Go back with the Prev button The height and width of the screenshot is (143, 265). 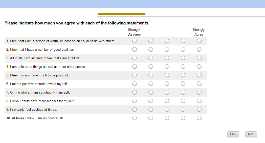pos(233,134)
